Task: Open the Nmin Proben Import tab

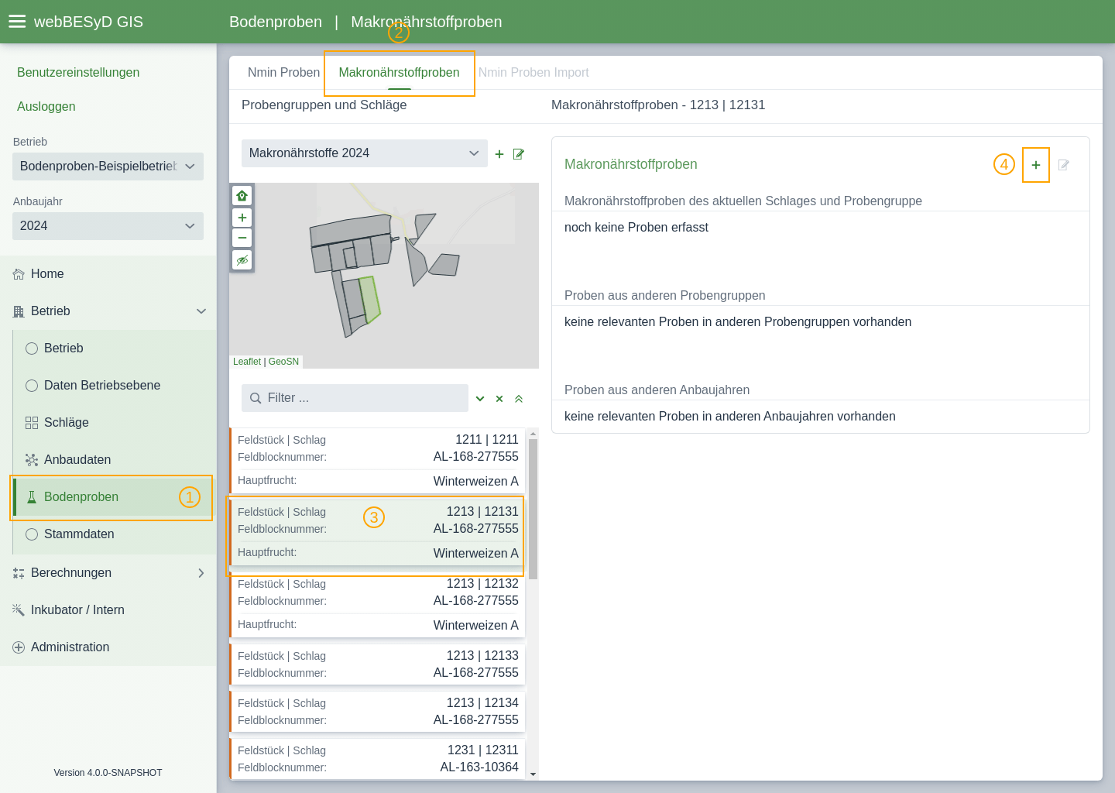Action: [x=533, y=72]
